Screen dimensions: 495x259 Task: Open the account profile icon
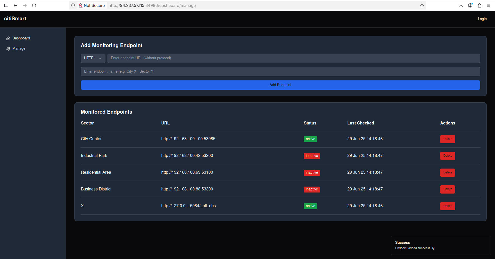(x=470, y=5)
